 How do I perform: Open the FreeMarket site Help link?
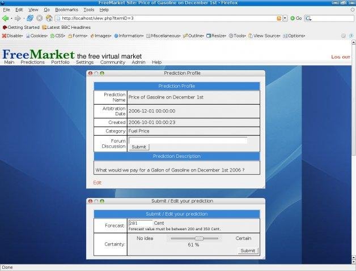tap(156, 62)
